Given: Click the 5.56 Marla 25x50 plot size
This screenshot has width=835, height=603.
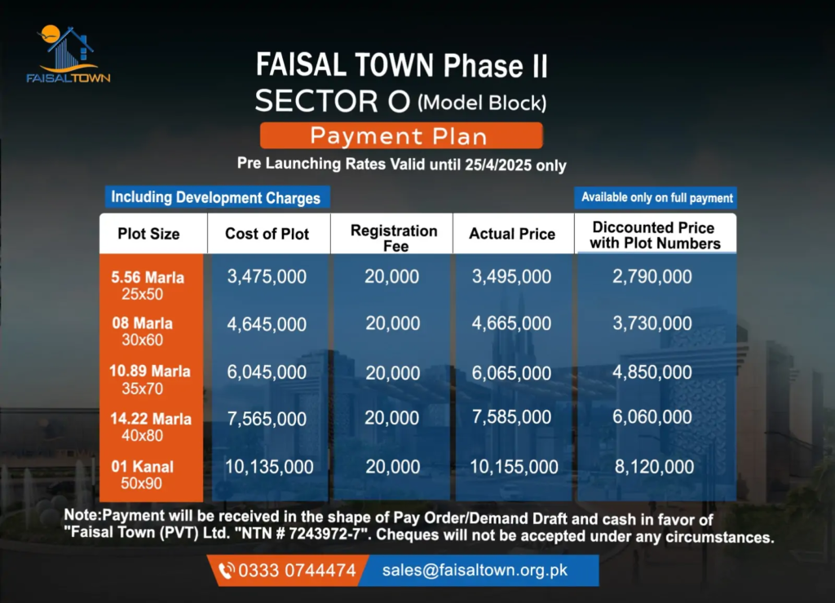Looking at the screenshot, I should coord(148,284).
